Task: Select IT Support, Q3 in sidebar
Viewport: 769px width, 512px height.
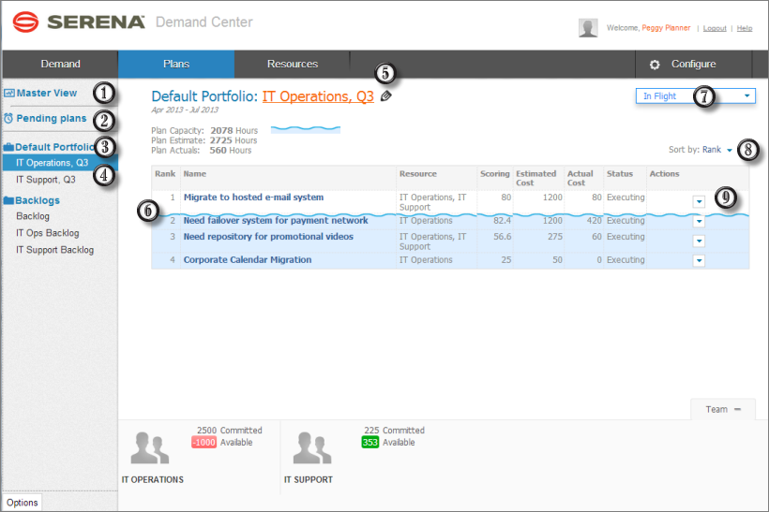Action: click(x=46, y=179)
